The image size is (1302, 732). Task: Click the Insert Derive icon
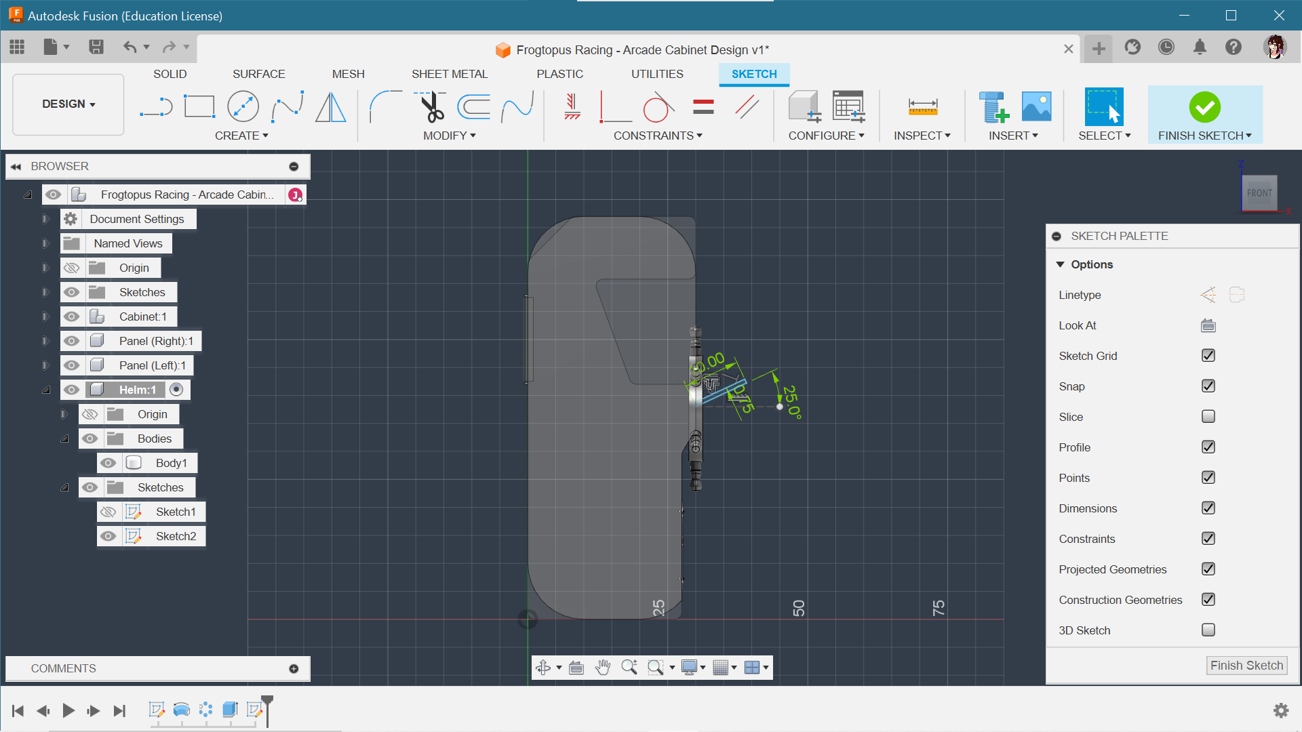pos(993,107)
